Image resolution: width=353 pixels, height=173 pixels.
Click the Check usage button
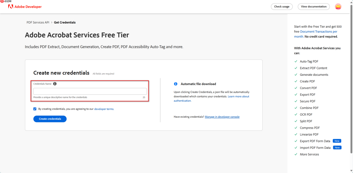click(282, 7)
